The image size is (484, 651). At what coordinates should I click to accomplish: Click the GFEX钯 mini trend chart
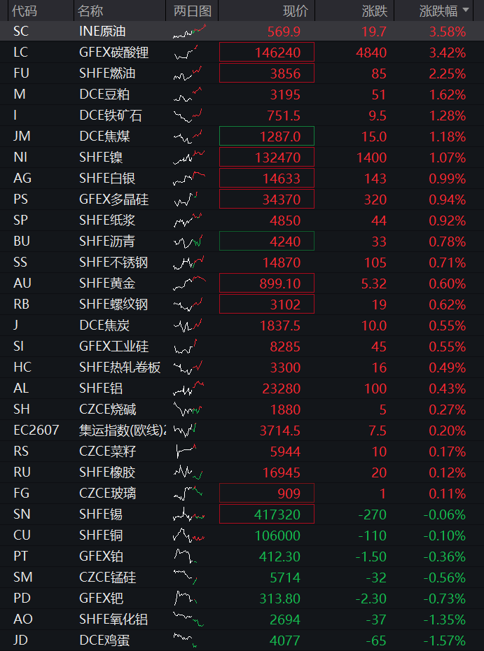tap(186, 598)
